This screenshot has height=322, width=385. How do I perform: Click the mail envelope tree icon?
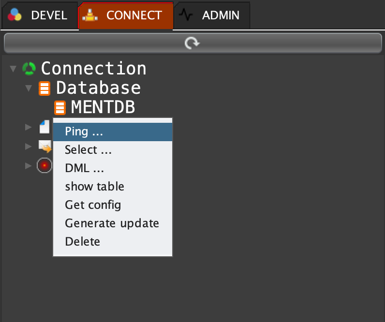[x=45, y=146]
